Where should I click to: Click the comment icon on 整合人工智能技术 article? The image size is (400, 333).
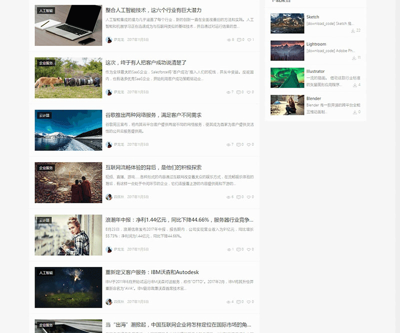click(239, 40)
